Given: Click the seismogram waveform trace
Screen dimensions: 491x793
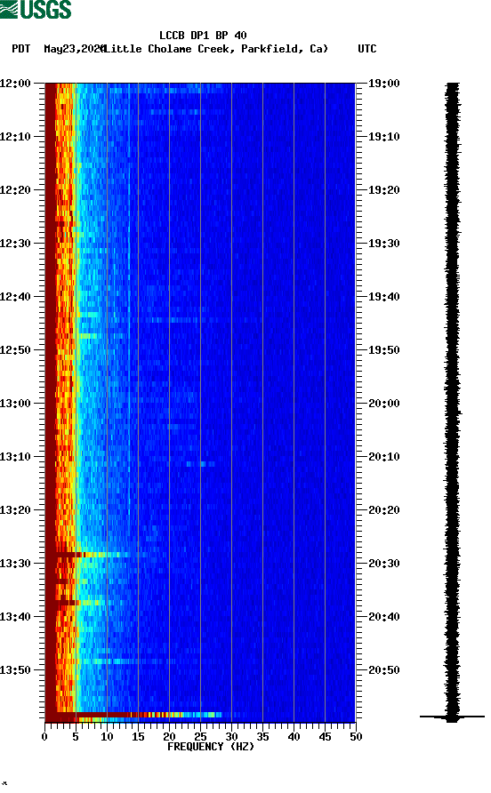Looking at the screenshot, I should [x=453, y=402].
